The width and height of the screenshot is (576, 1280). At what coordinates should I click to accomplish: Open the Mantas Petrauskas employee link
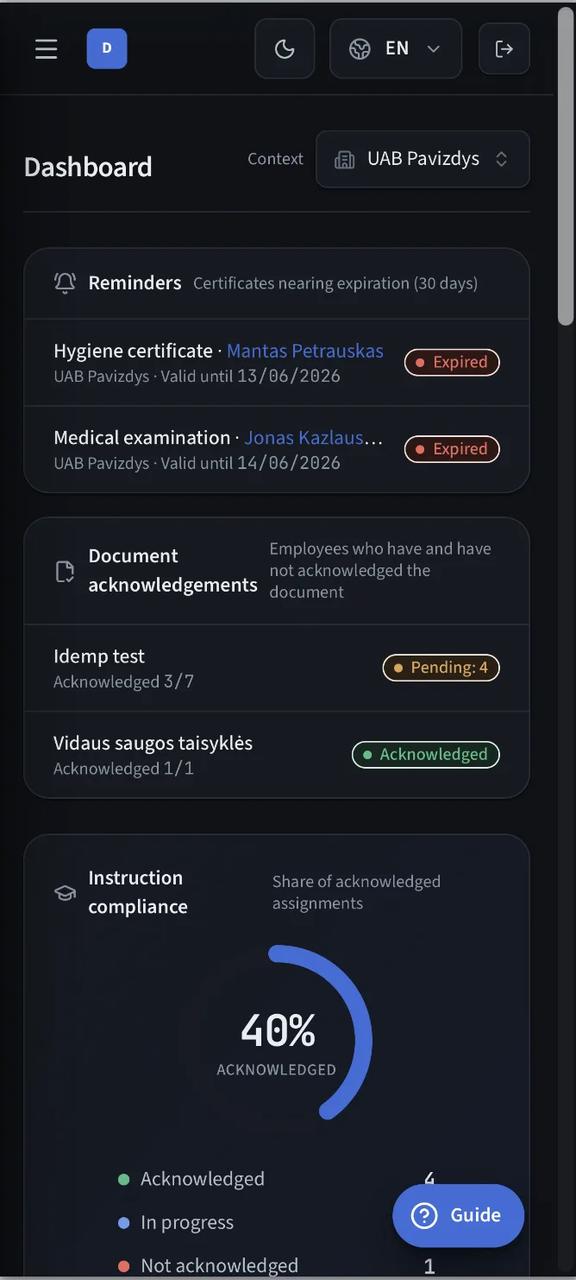point(305,352)
